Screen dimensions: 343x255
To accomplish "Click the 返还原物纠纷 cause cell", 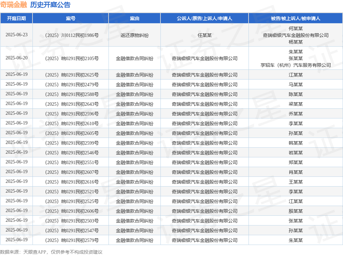I will 135,35.
